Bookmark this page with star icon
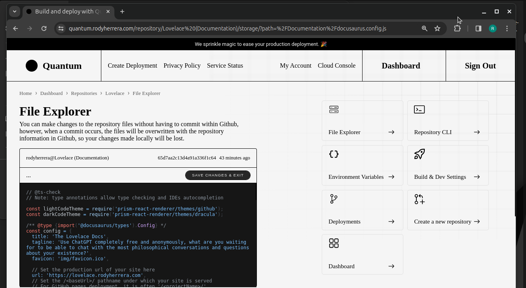This screenshot has width=526, height=288. pos(437,28)
